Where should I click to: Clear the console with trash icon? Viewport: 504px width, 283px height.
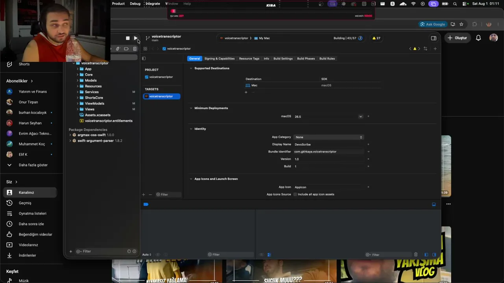[416, 255]
